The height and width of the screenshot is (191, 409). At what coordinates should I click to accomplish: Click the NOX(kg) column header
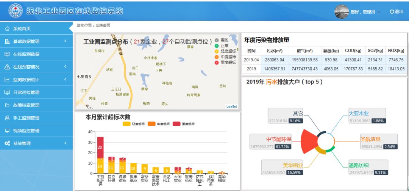(396, 51)
